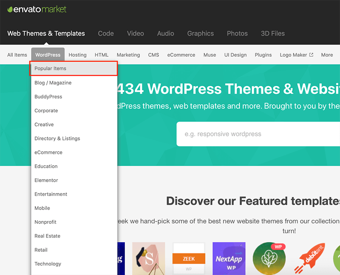Choose Real Estate from dropdown

[74, 236]
